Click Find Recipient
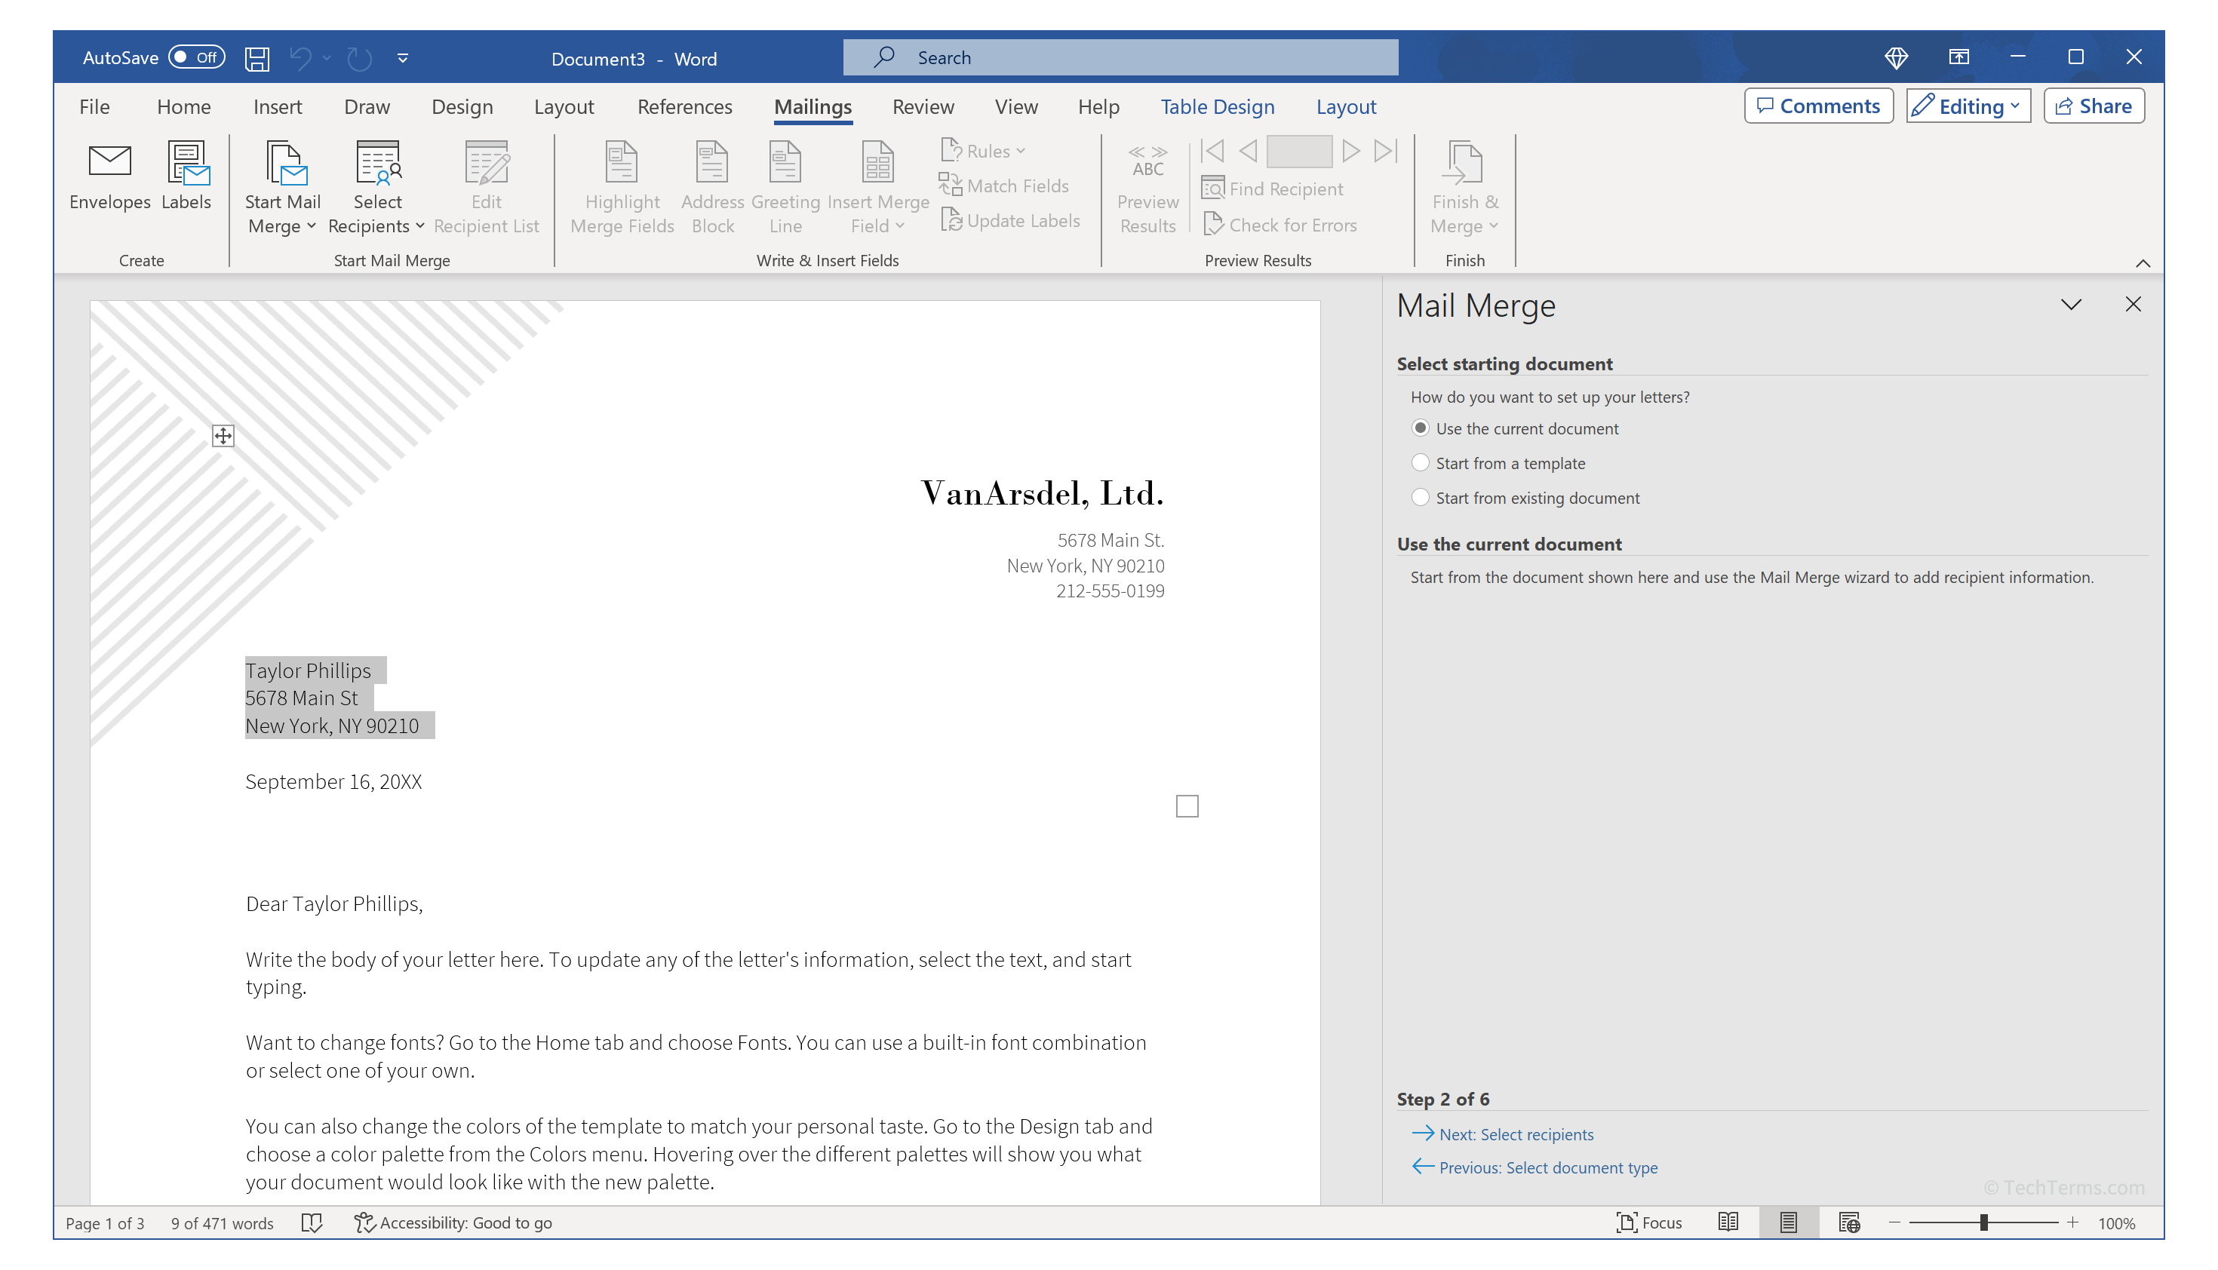The image size is (2218, 1270). [1272, 189]
